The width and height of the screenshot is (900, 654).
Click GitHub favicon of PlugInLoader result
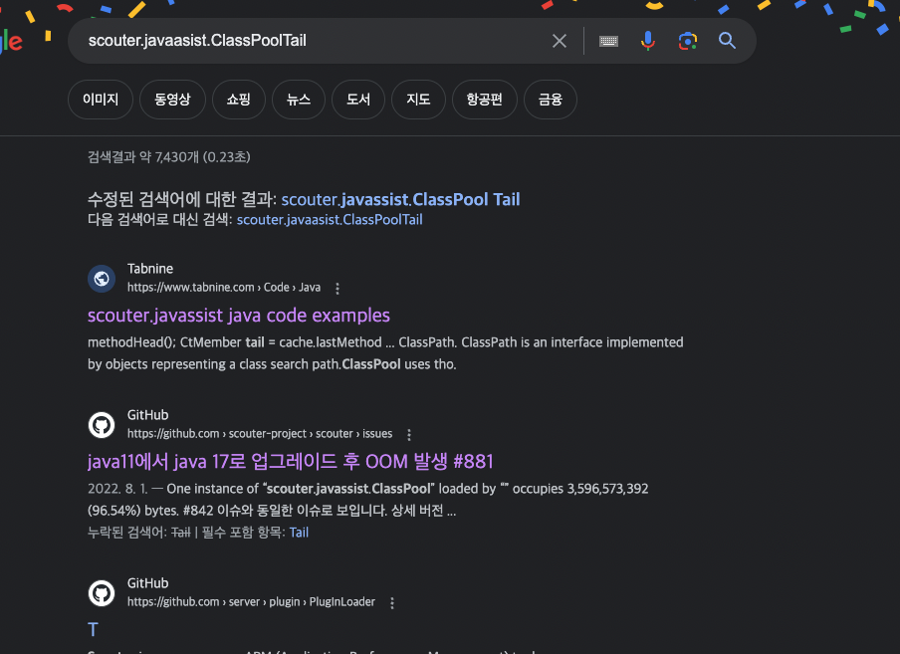pyautogui.click(x=102, y=593)
